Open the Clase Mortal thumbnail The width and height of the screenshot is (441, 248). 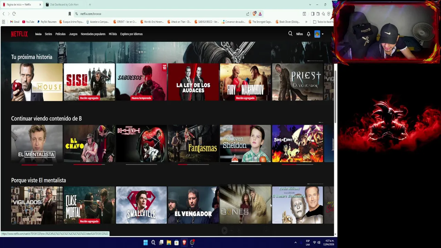click(x=89, y=205)
